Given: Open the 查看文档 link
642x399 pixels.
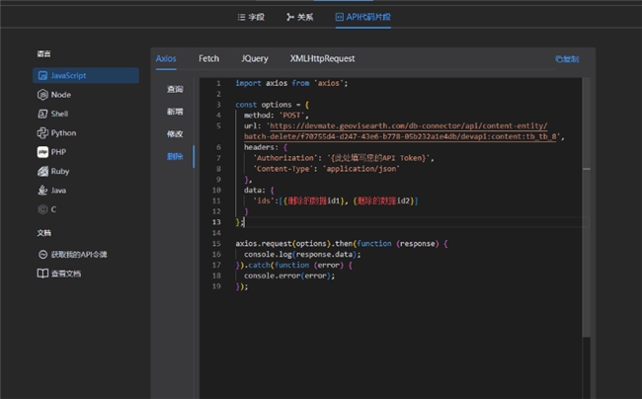Looking at the screenshot, I should [x=66, y=274].
